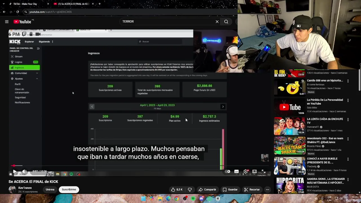
Task: Open options for SANDRA SKINS video
Action: pos(348,179)
